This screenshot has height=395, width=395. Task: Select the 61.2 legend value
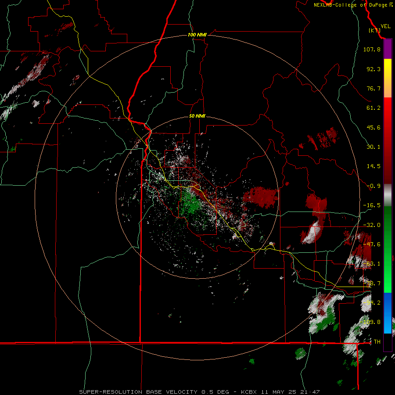click(373, 108)
